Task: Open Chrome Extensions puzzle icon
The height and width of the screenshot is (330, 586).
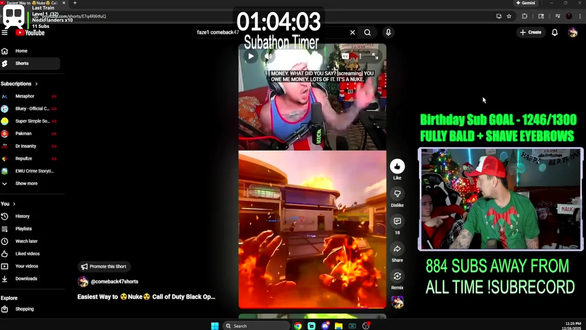Action: (x=525, y=16)
